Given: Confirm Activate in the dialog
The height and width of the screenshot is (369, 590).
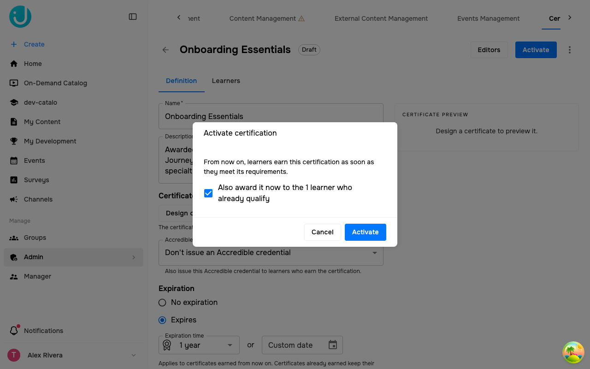Looking at the screenshot, I should [x=366, y=232].
